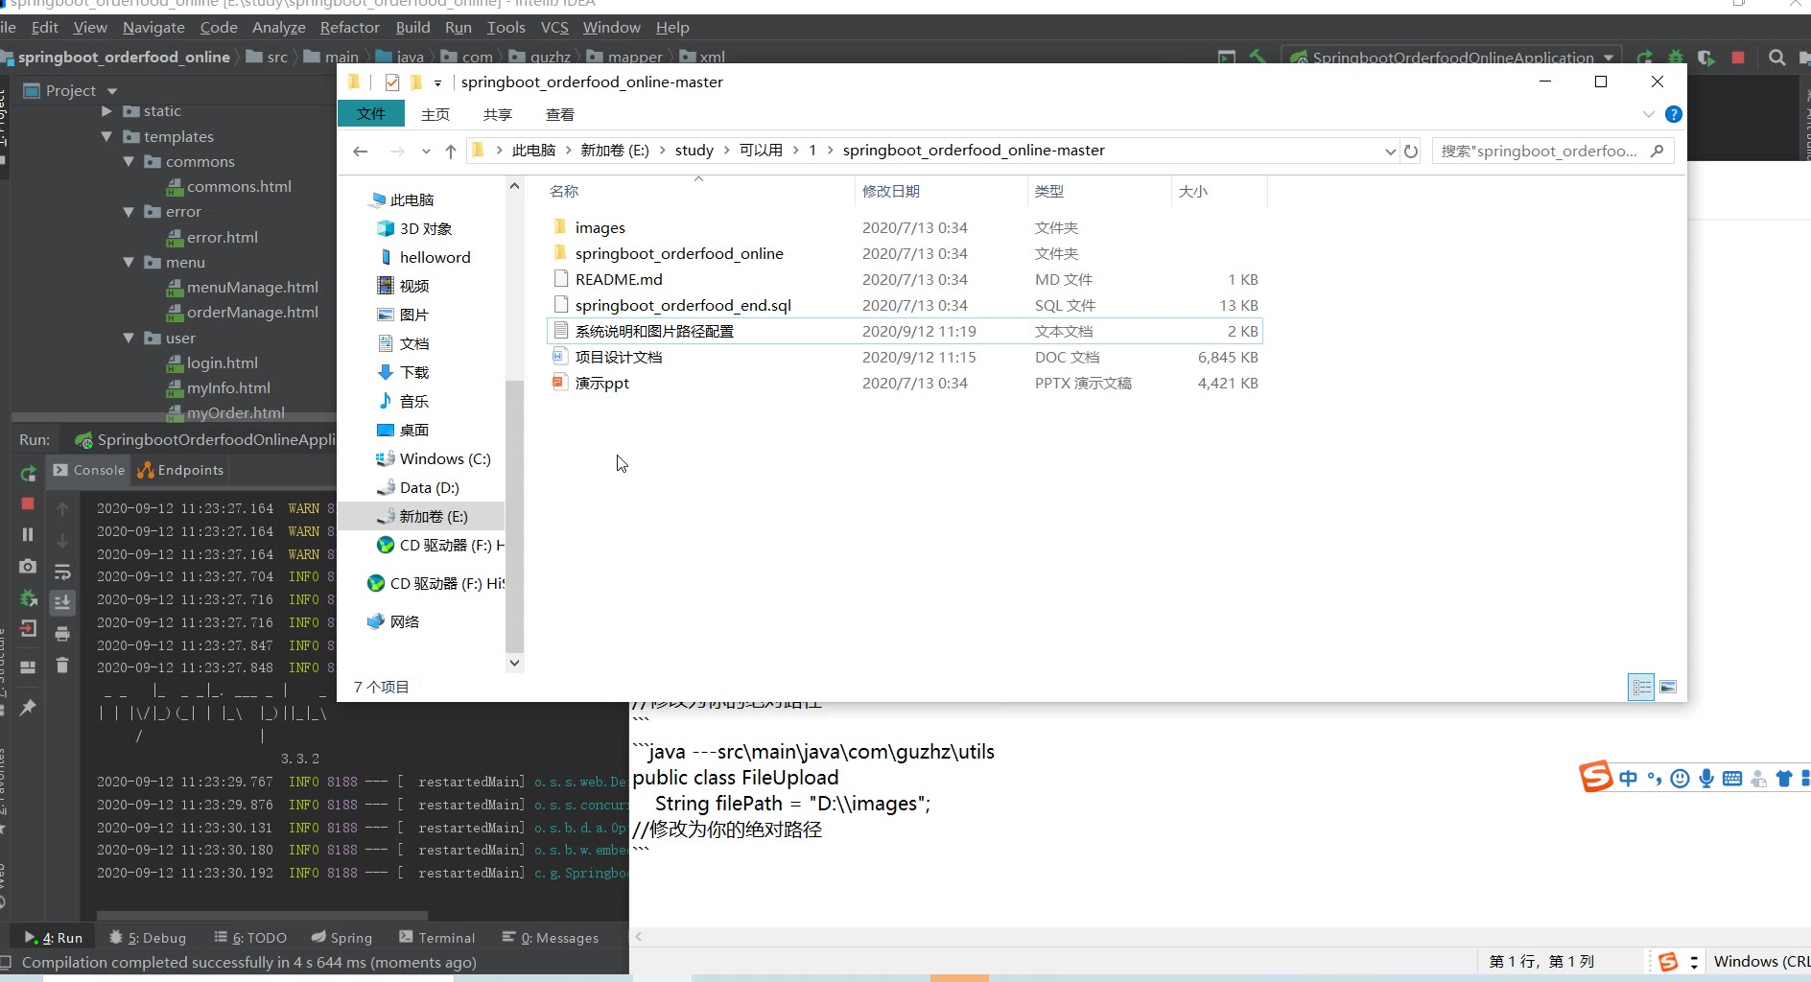Select the 项目设计文档 DOC file

(x=619, y=357)
